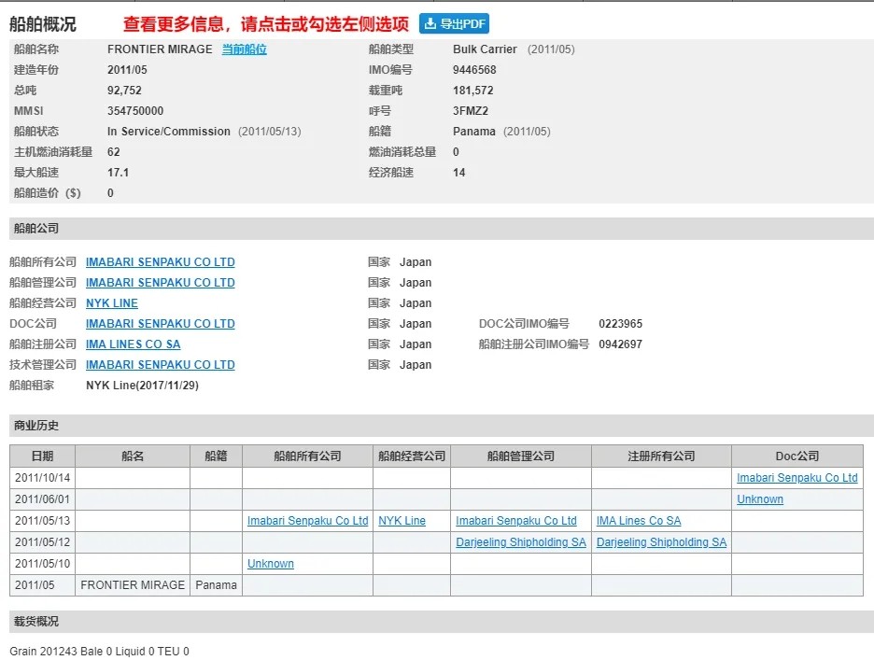Click the MMSI value 354750000
This screenshot has height=660, width=874.
tap(135, 111)
